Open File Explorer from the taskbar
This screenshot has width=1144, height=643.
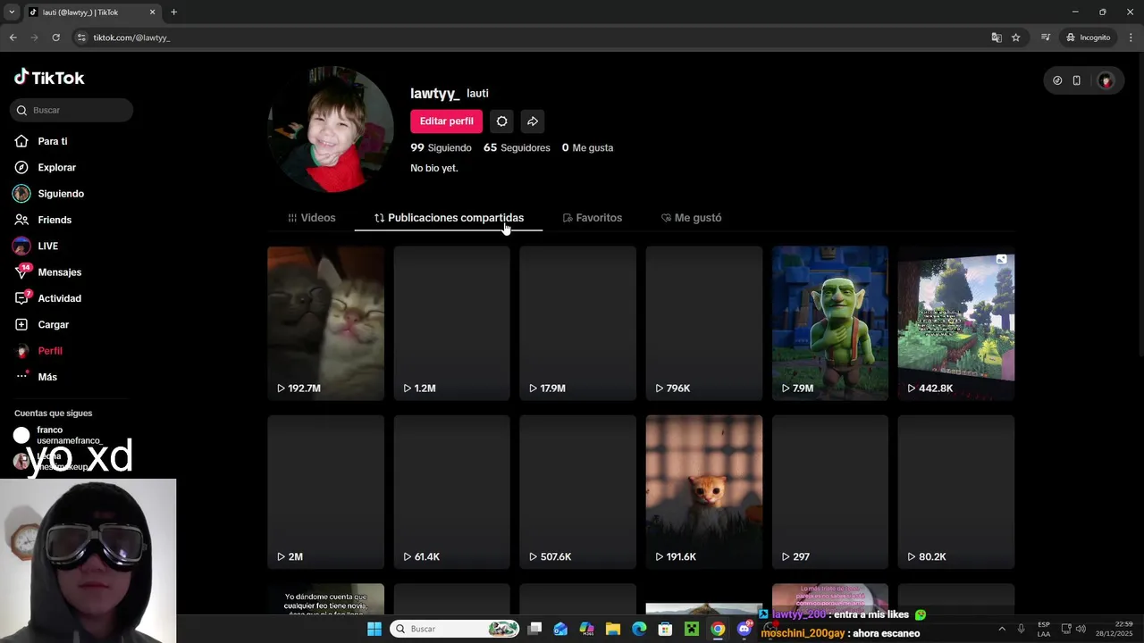[613, 629]
